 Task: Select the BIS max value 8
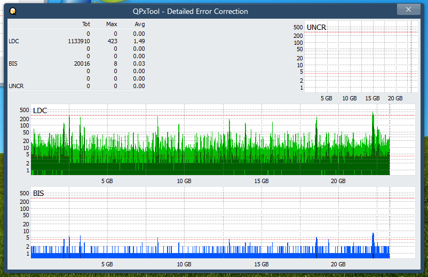115,64
